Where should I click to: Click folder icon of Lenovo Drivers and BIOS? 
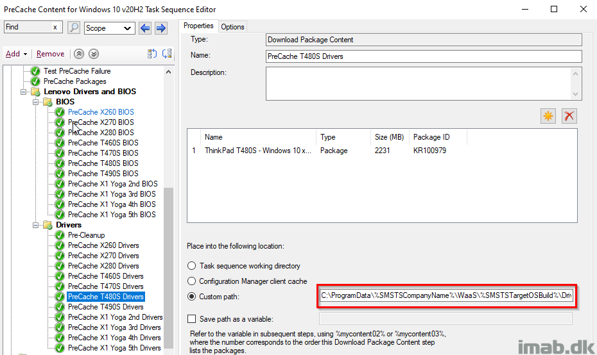pos(35,92)
